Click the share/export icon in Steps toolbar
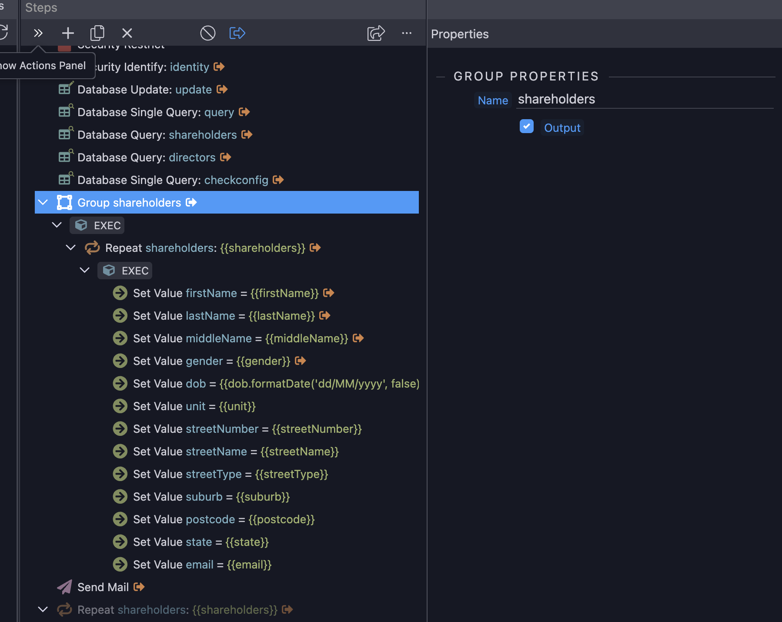Image resolution: width=782 pixels, height=622 pixels. (x=376, y=33)
